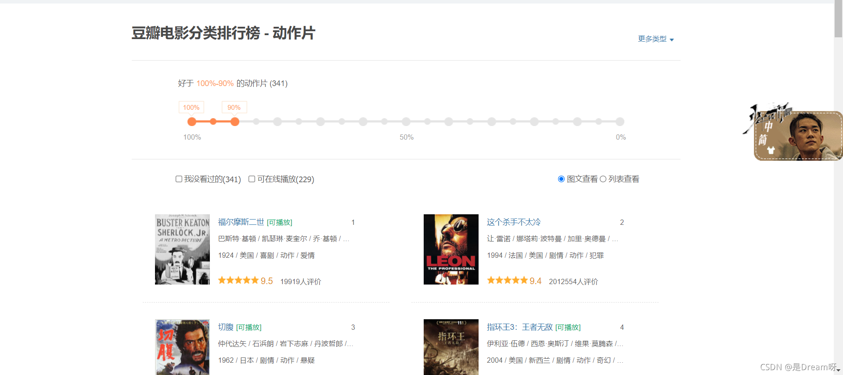This screenshot has width=843, height=375.
Task: Check the 可在线播放(229) checkbox
Action: (252, 179)
